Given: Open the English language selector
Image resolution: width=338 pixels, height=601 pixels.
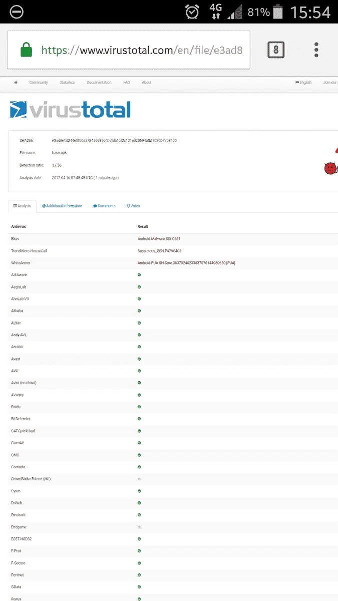Looking at the screenshot, I should click(303, 82).
